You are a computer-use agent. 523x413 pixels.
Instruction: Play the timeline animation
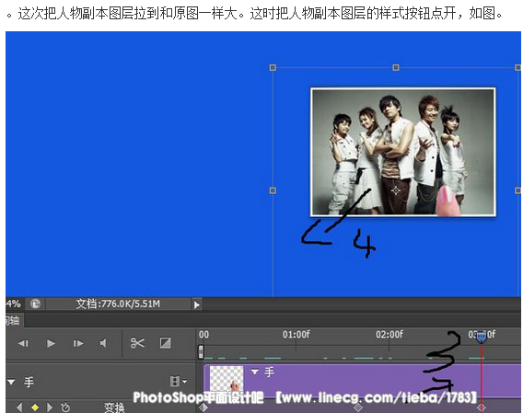[x=51, y=343]
